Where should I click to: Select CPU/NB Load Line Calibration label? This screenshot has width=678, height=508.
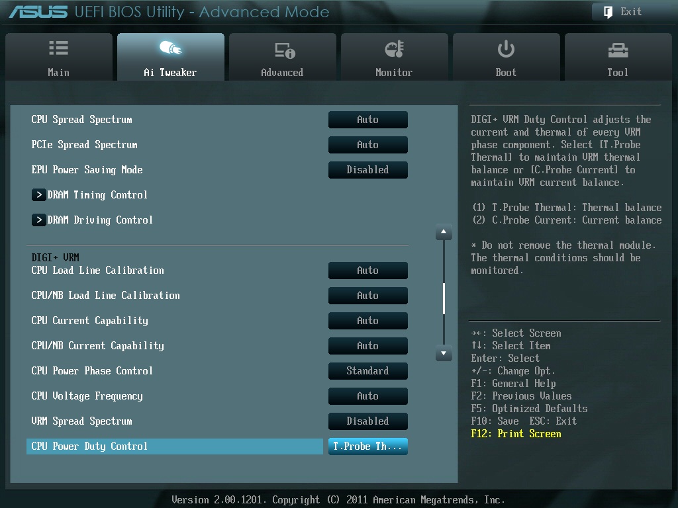click(x=105, y=296)
